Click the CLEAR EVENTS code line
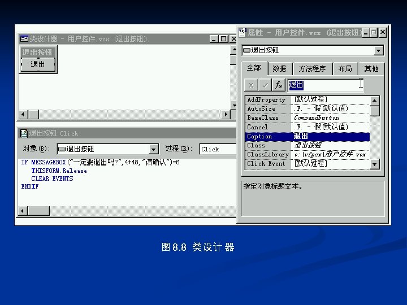 pos(52,178)
